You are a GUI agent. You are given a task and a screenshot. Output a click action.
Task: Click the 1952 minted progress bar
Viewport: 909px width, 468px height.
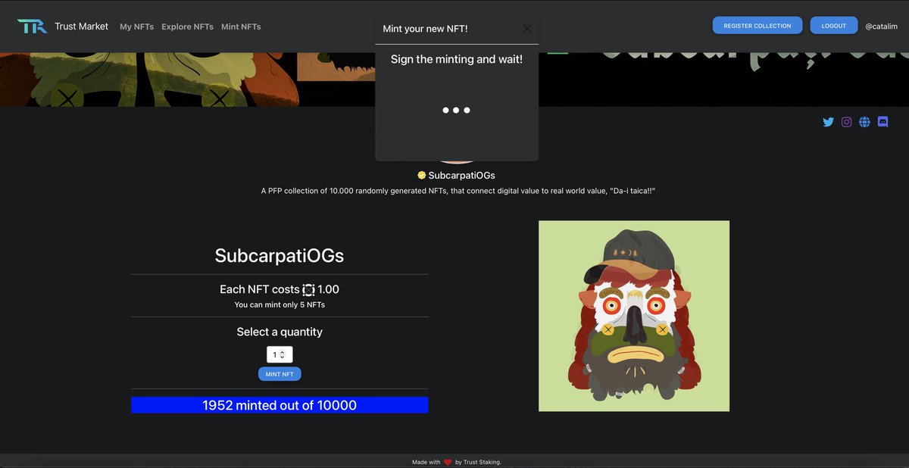[280, 405]
